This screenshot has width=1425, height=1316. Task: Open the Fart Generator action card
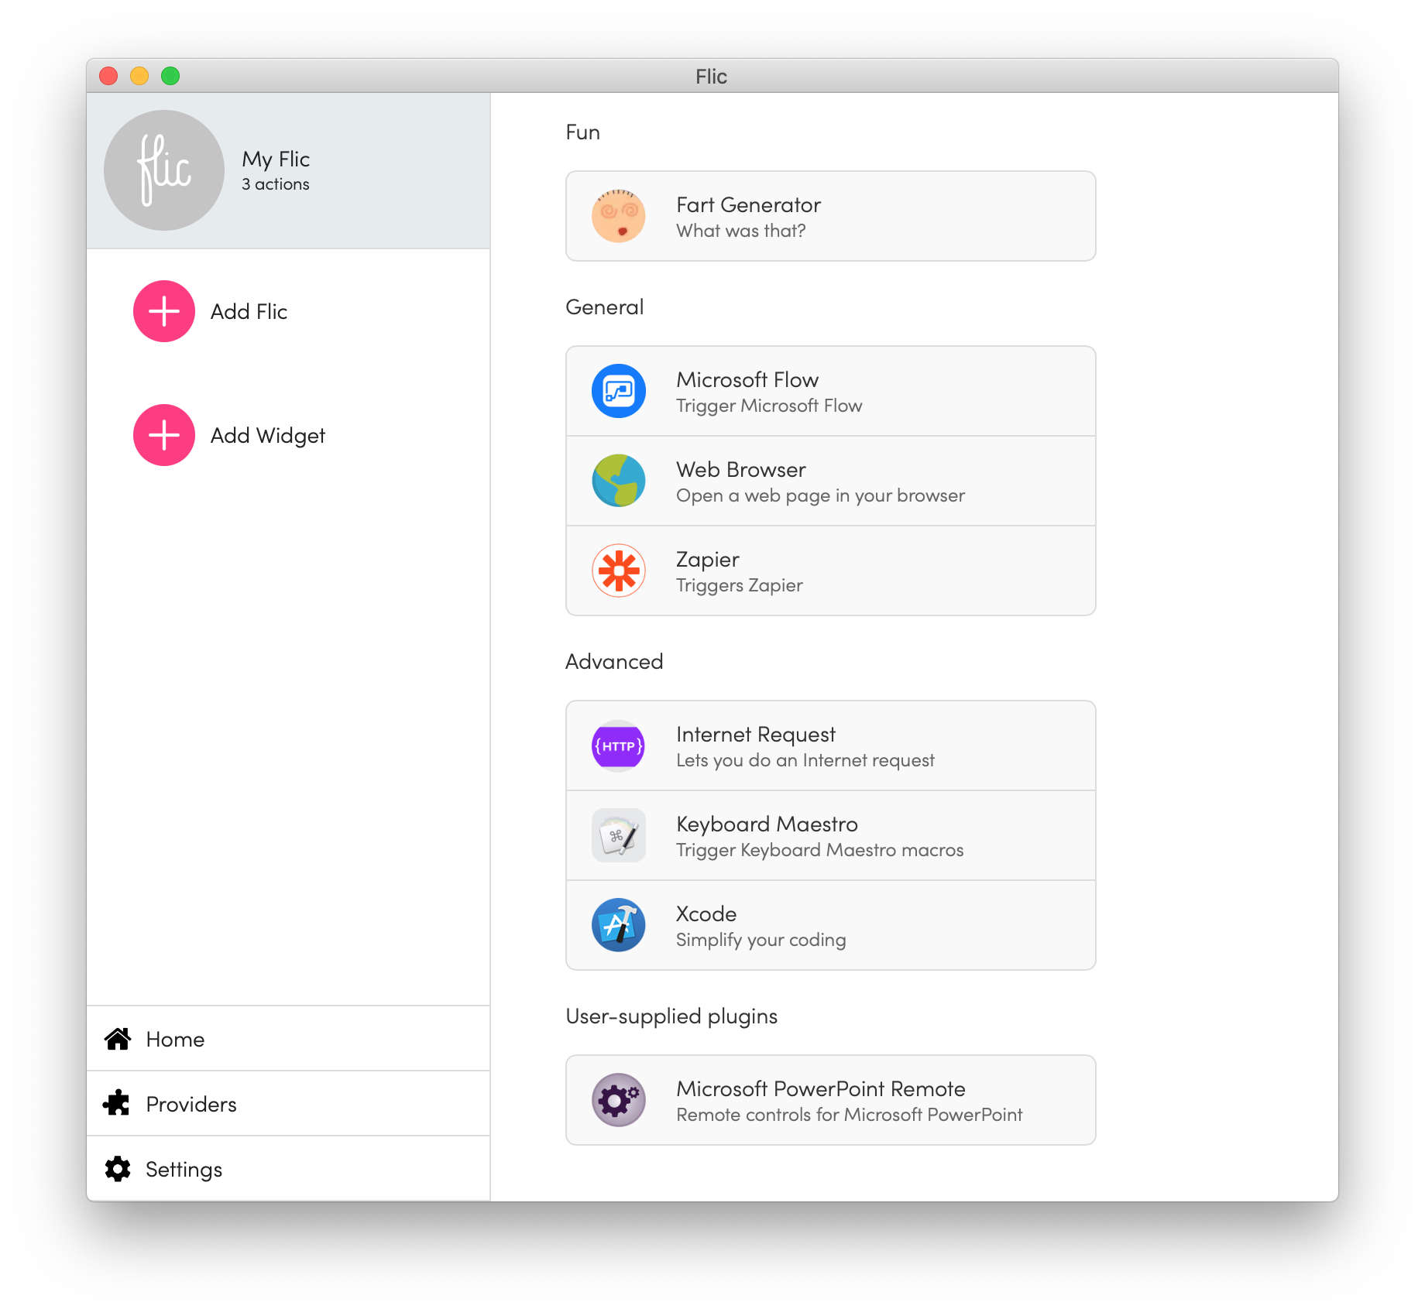coord(830,216)
